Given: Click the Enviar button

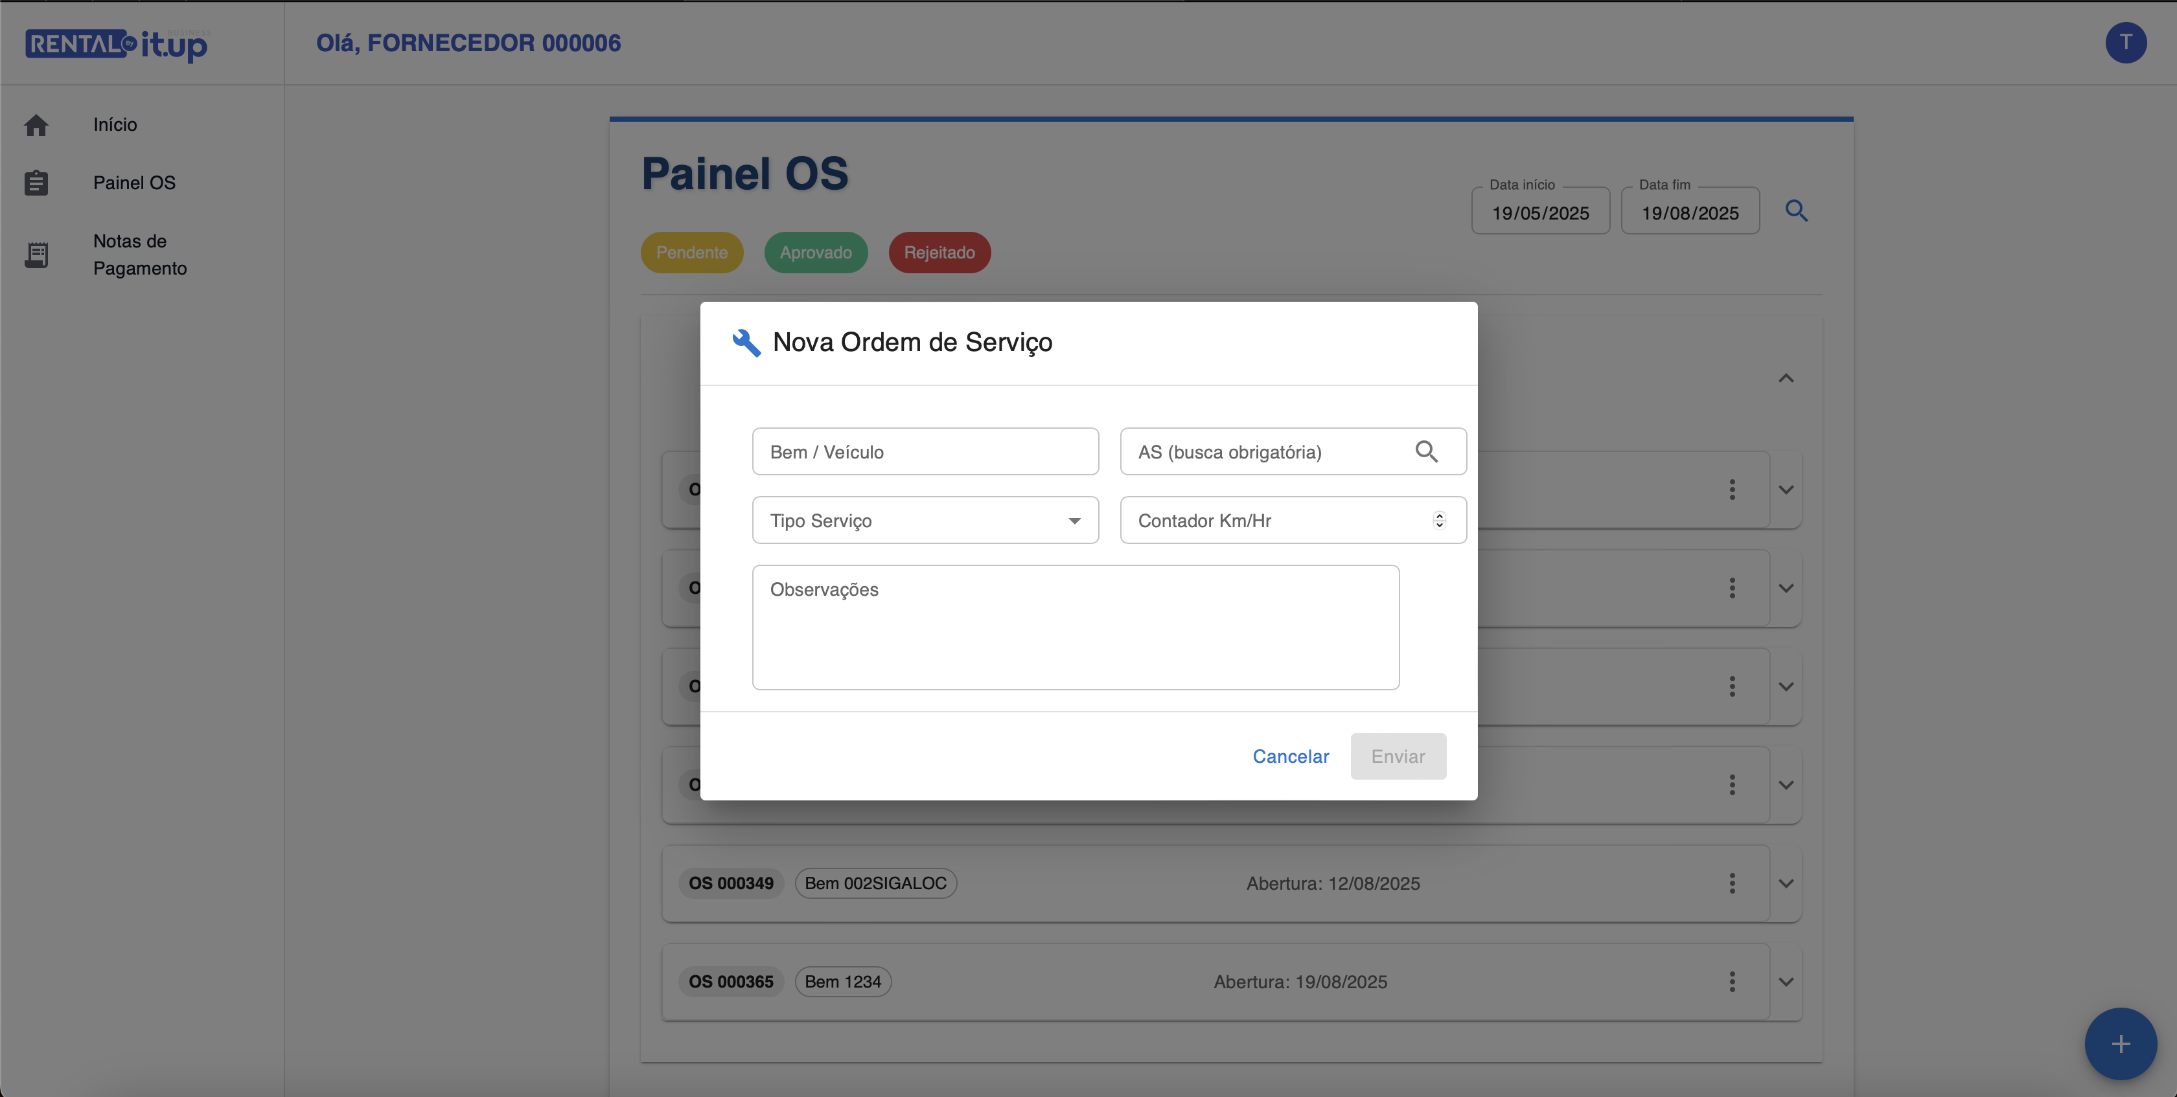Looking at the screenshot, I should [x=1398, y=756].
